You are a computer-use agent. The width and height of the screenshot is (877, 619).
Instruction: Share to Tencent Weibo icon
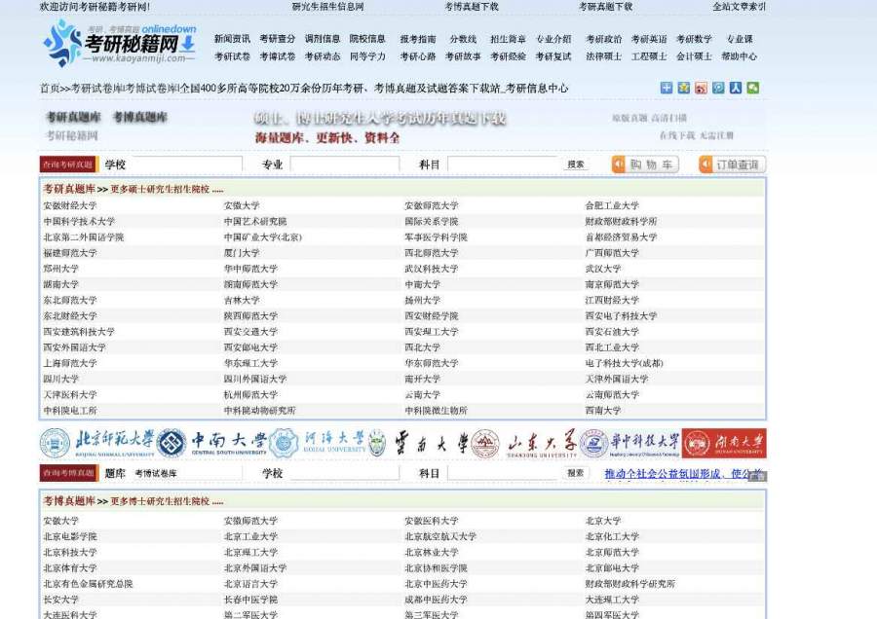pyautogui.click(x=718, y=88)
